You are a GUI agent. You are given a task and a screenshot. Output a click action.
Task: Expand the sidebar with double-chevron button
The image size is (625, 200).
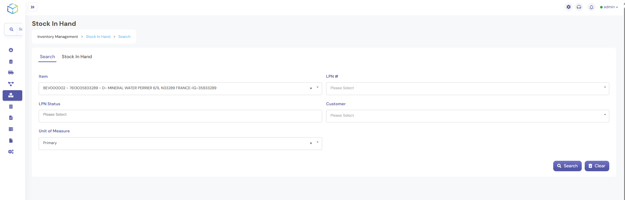pos(32,7)
